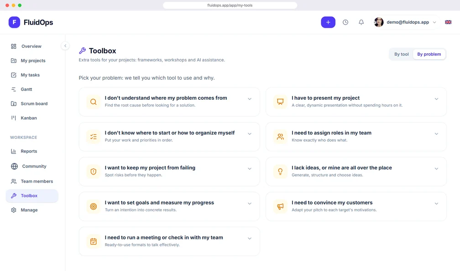Open Team members page
Viewport: 460px width, 271px height.
click(x=32, y=181)
